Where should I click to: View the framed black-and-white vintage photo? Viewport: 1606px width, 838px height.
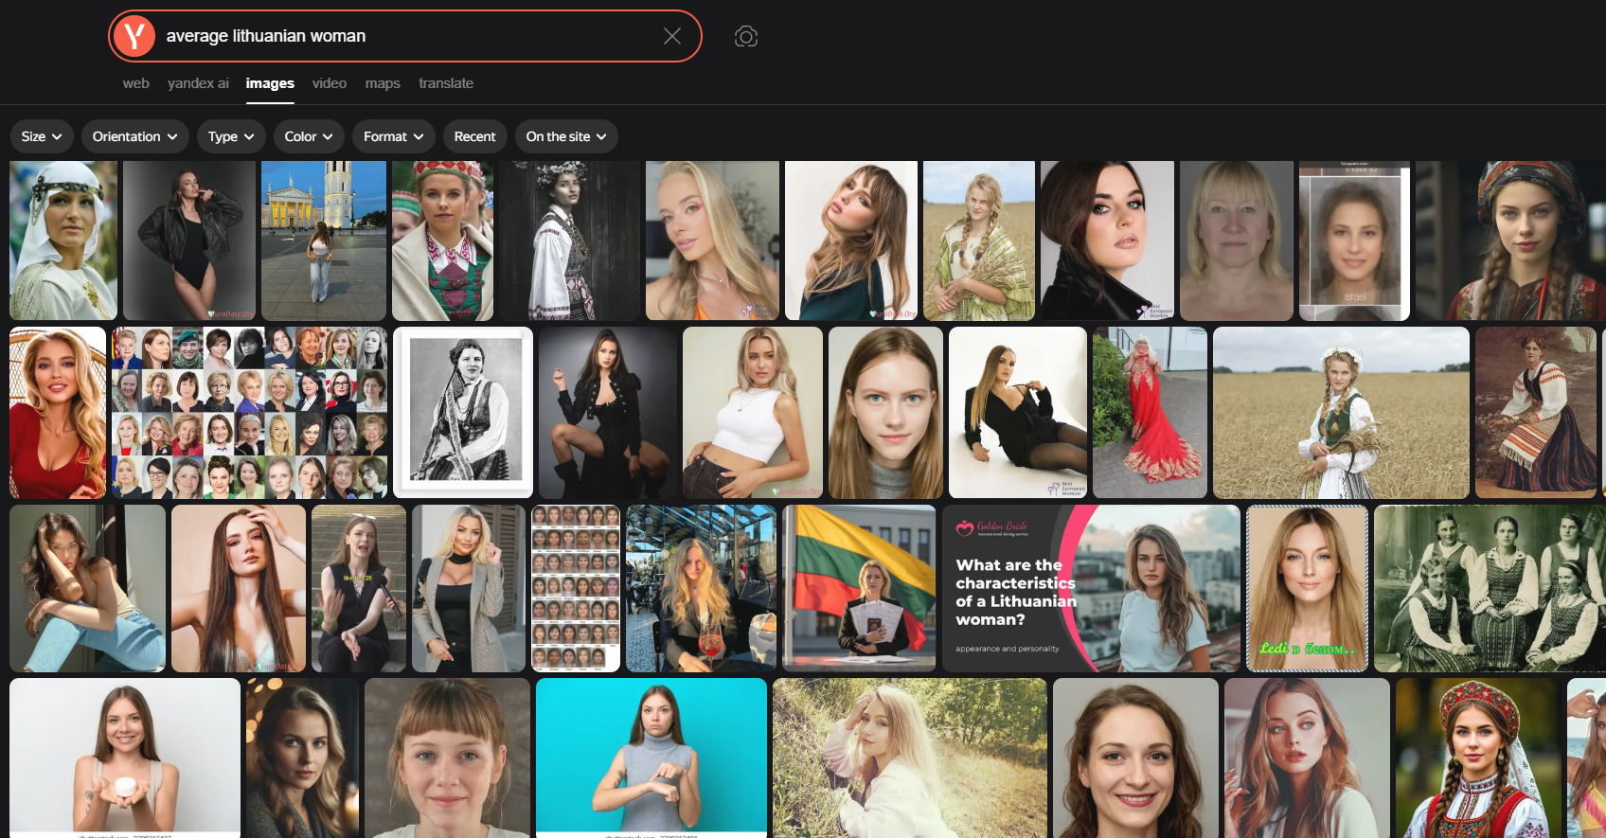point(463,413)
